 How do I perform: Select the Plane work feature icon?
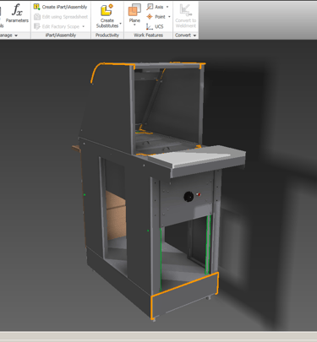(x=134, y=10)
